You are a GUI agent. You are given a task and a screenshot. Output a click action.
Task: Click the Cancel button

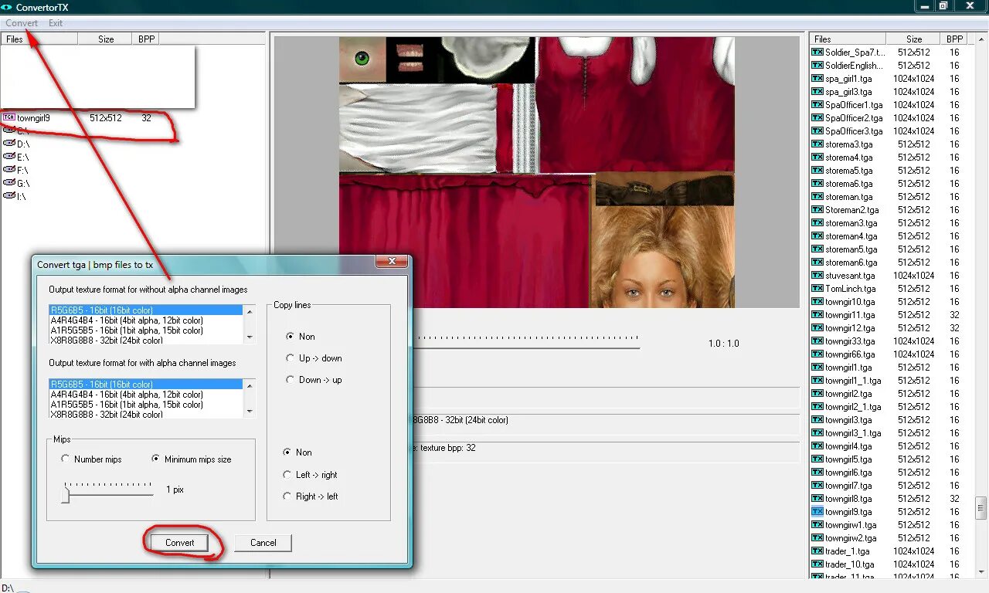click(262, 543)
